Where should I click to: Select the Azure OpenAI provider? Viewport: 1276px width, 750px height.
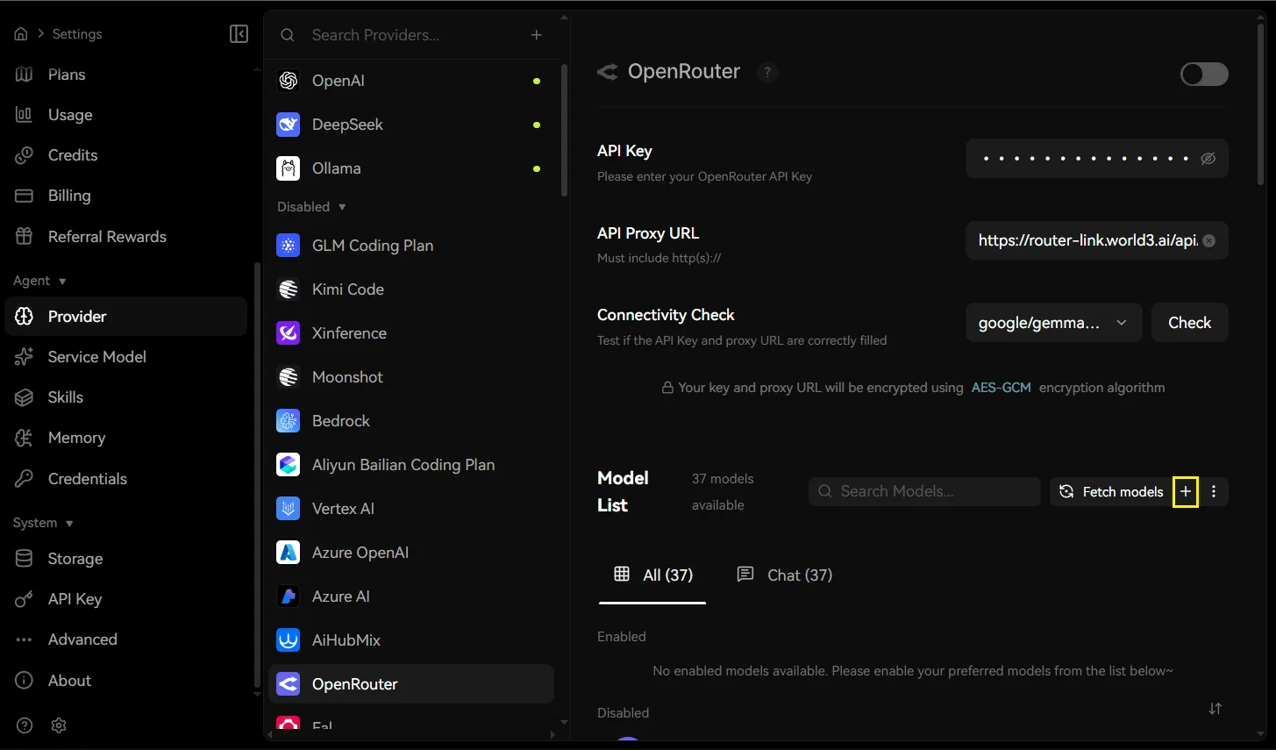(x=411, y=553)
